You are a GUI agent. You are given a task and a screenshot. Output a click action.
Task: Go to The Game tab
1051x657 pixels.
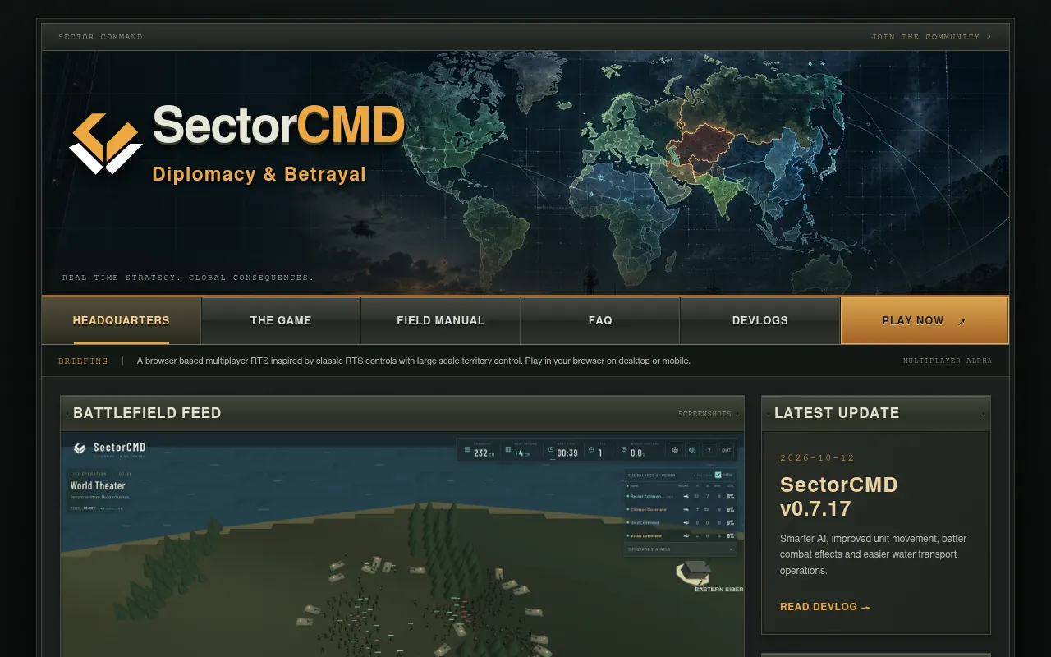[281, 321]
